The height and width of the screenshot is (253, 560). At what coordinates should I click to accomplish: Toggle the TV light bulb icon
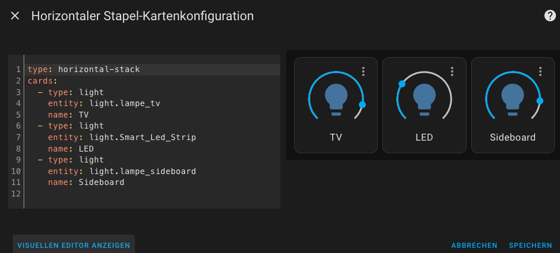[x=336, y=99]
